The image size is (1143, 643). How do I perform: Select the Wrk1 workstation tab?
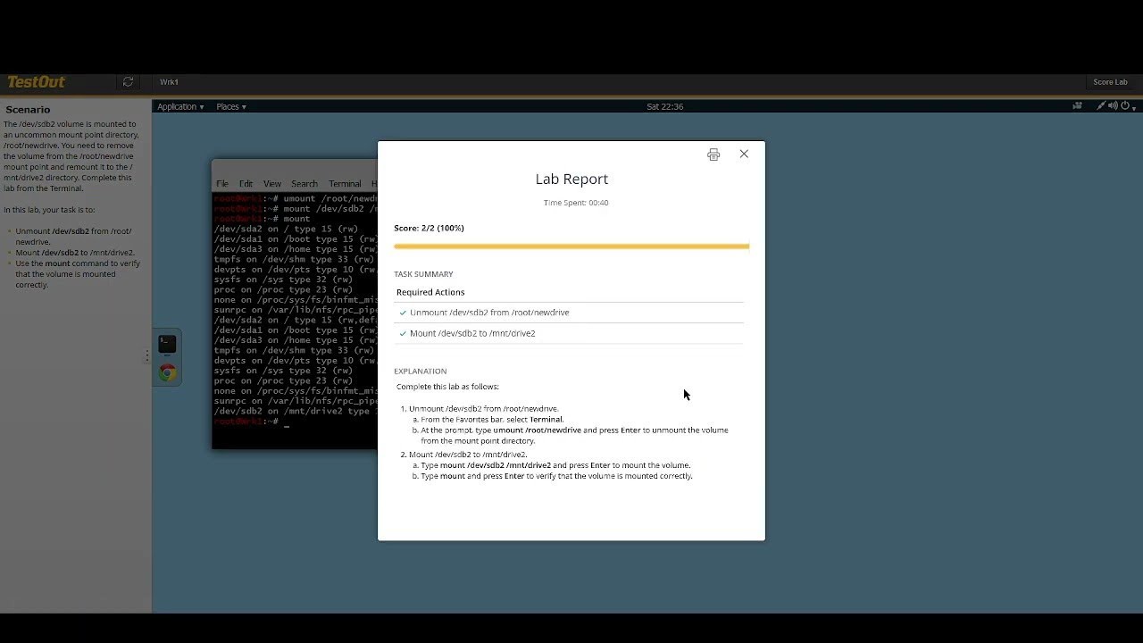(169, 82)
